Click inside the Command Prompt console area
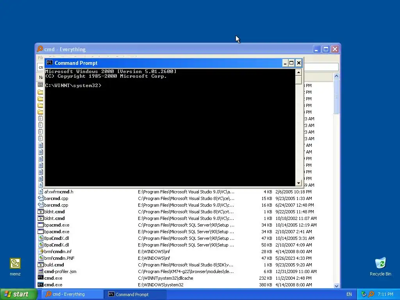 tap(170, 128)
